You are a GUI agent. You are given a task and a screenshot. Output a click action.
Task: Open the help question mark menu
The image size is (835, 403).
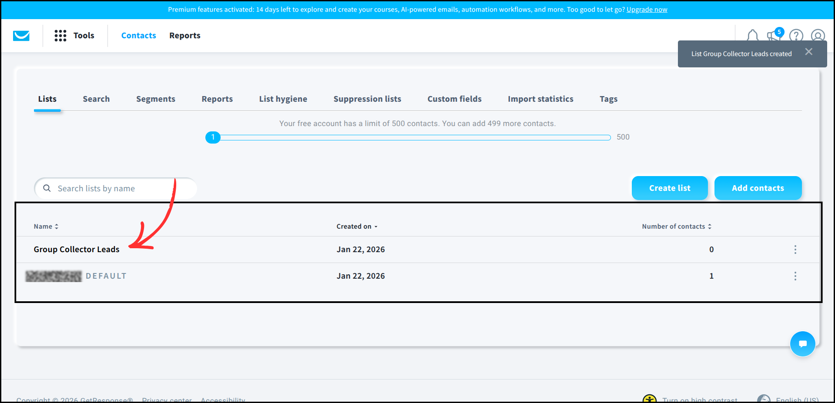coord(796,36)
